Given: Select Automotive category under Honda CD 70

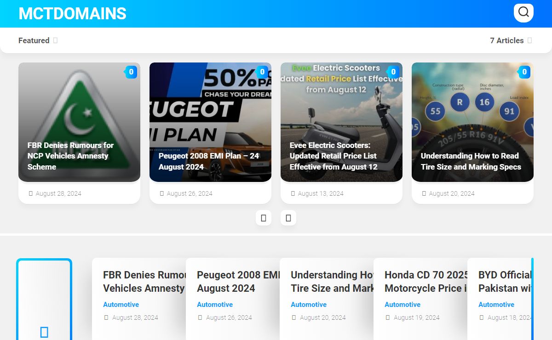Looking at the screenshot, I should [402, 305].
